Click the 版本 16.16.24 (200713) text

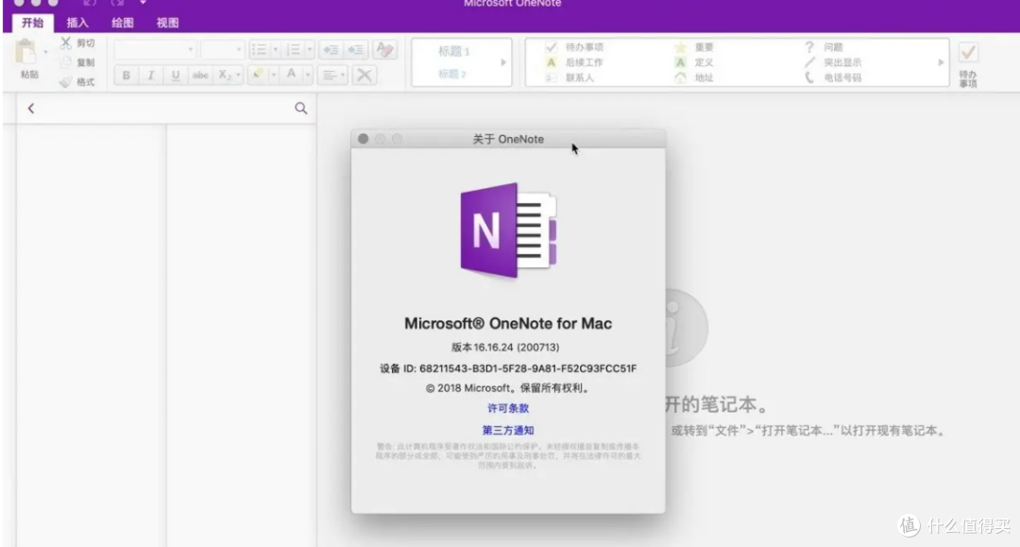pyautogui.click(x=505, y=348)
